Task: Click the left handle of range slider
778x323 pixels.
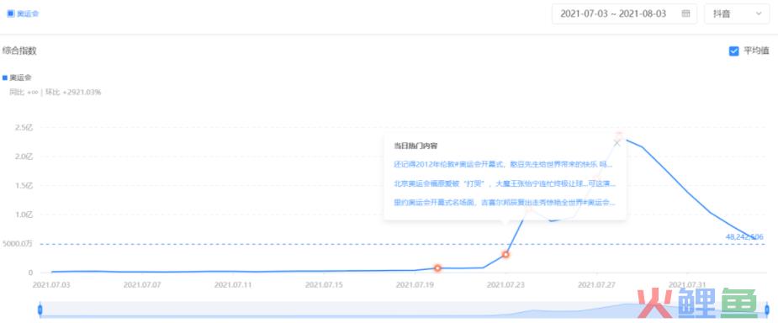Action: 40,310
